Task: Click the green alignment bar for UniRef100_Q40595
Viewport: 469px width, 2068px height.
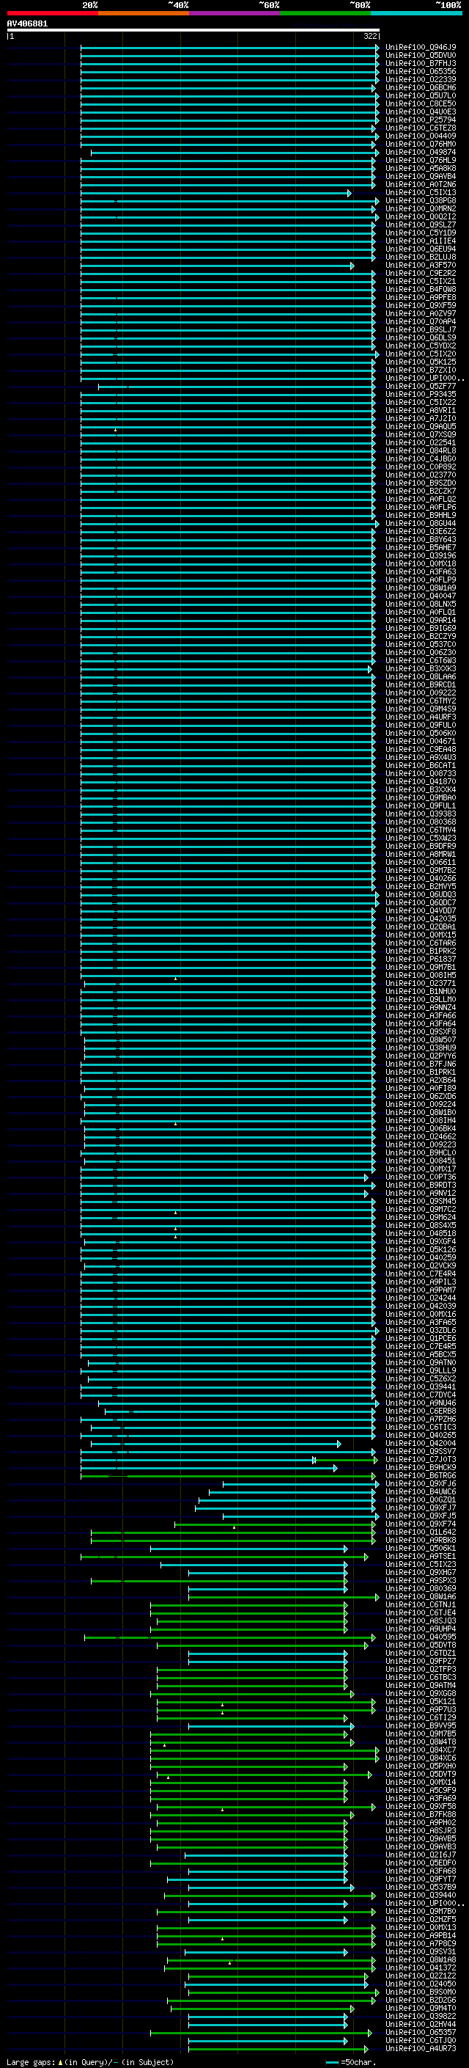Action: (229, 1637)
